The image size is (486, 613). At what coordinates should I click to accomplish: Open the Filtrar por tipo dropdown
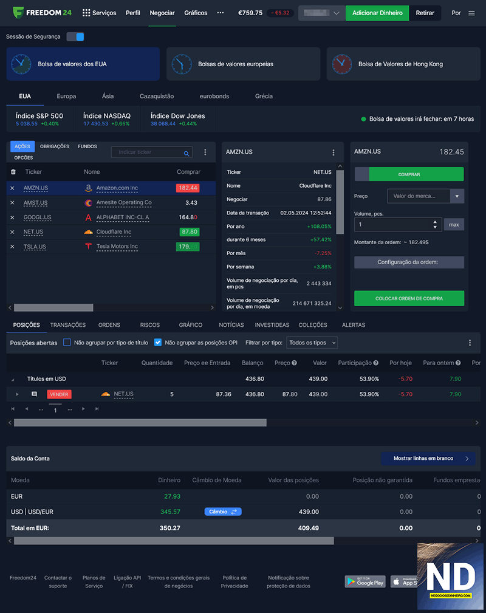(312, 343)
